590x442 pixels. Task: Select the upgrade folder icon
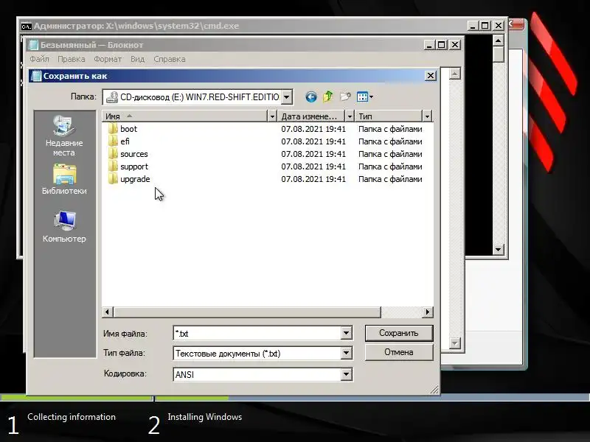tap(113, 179)
